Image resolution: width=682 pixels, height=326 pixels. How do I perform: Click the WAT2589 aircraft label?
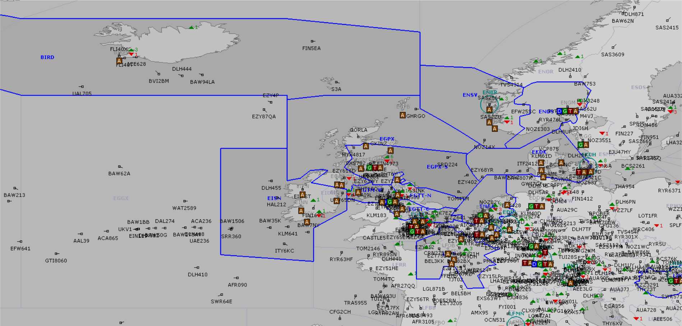[x=184, y=208]
